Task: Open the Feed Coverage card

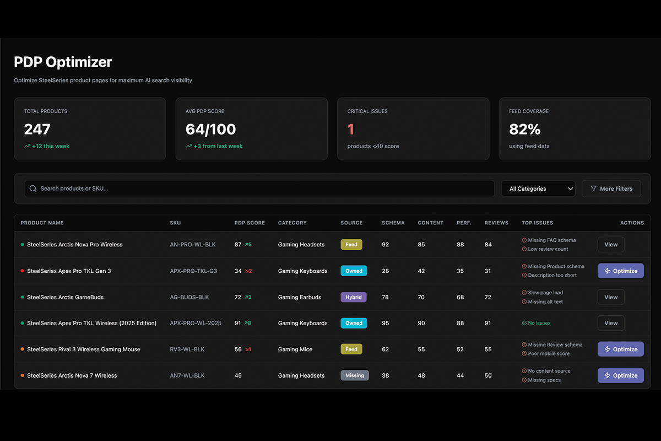Action: 575,129
